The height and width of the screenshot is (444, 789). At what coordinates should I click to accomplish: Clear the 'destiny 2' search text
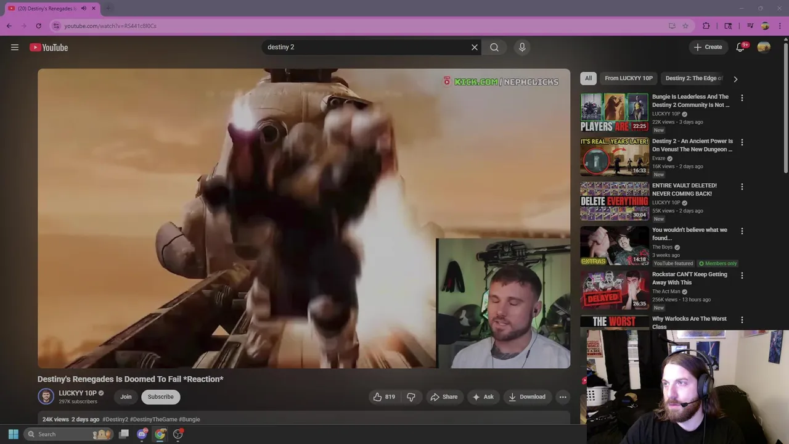[x=475, y=47]
